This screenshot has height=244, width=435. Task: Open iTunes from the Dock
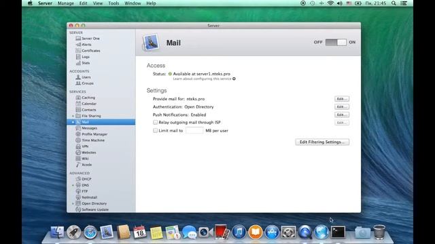click(x=239, y=232)
